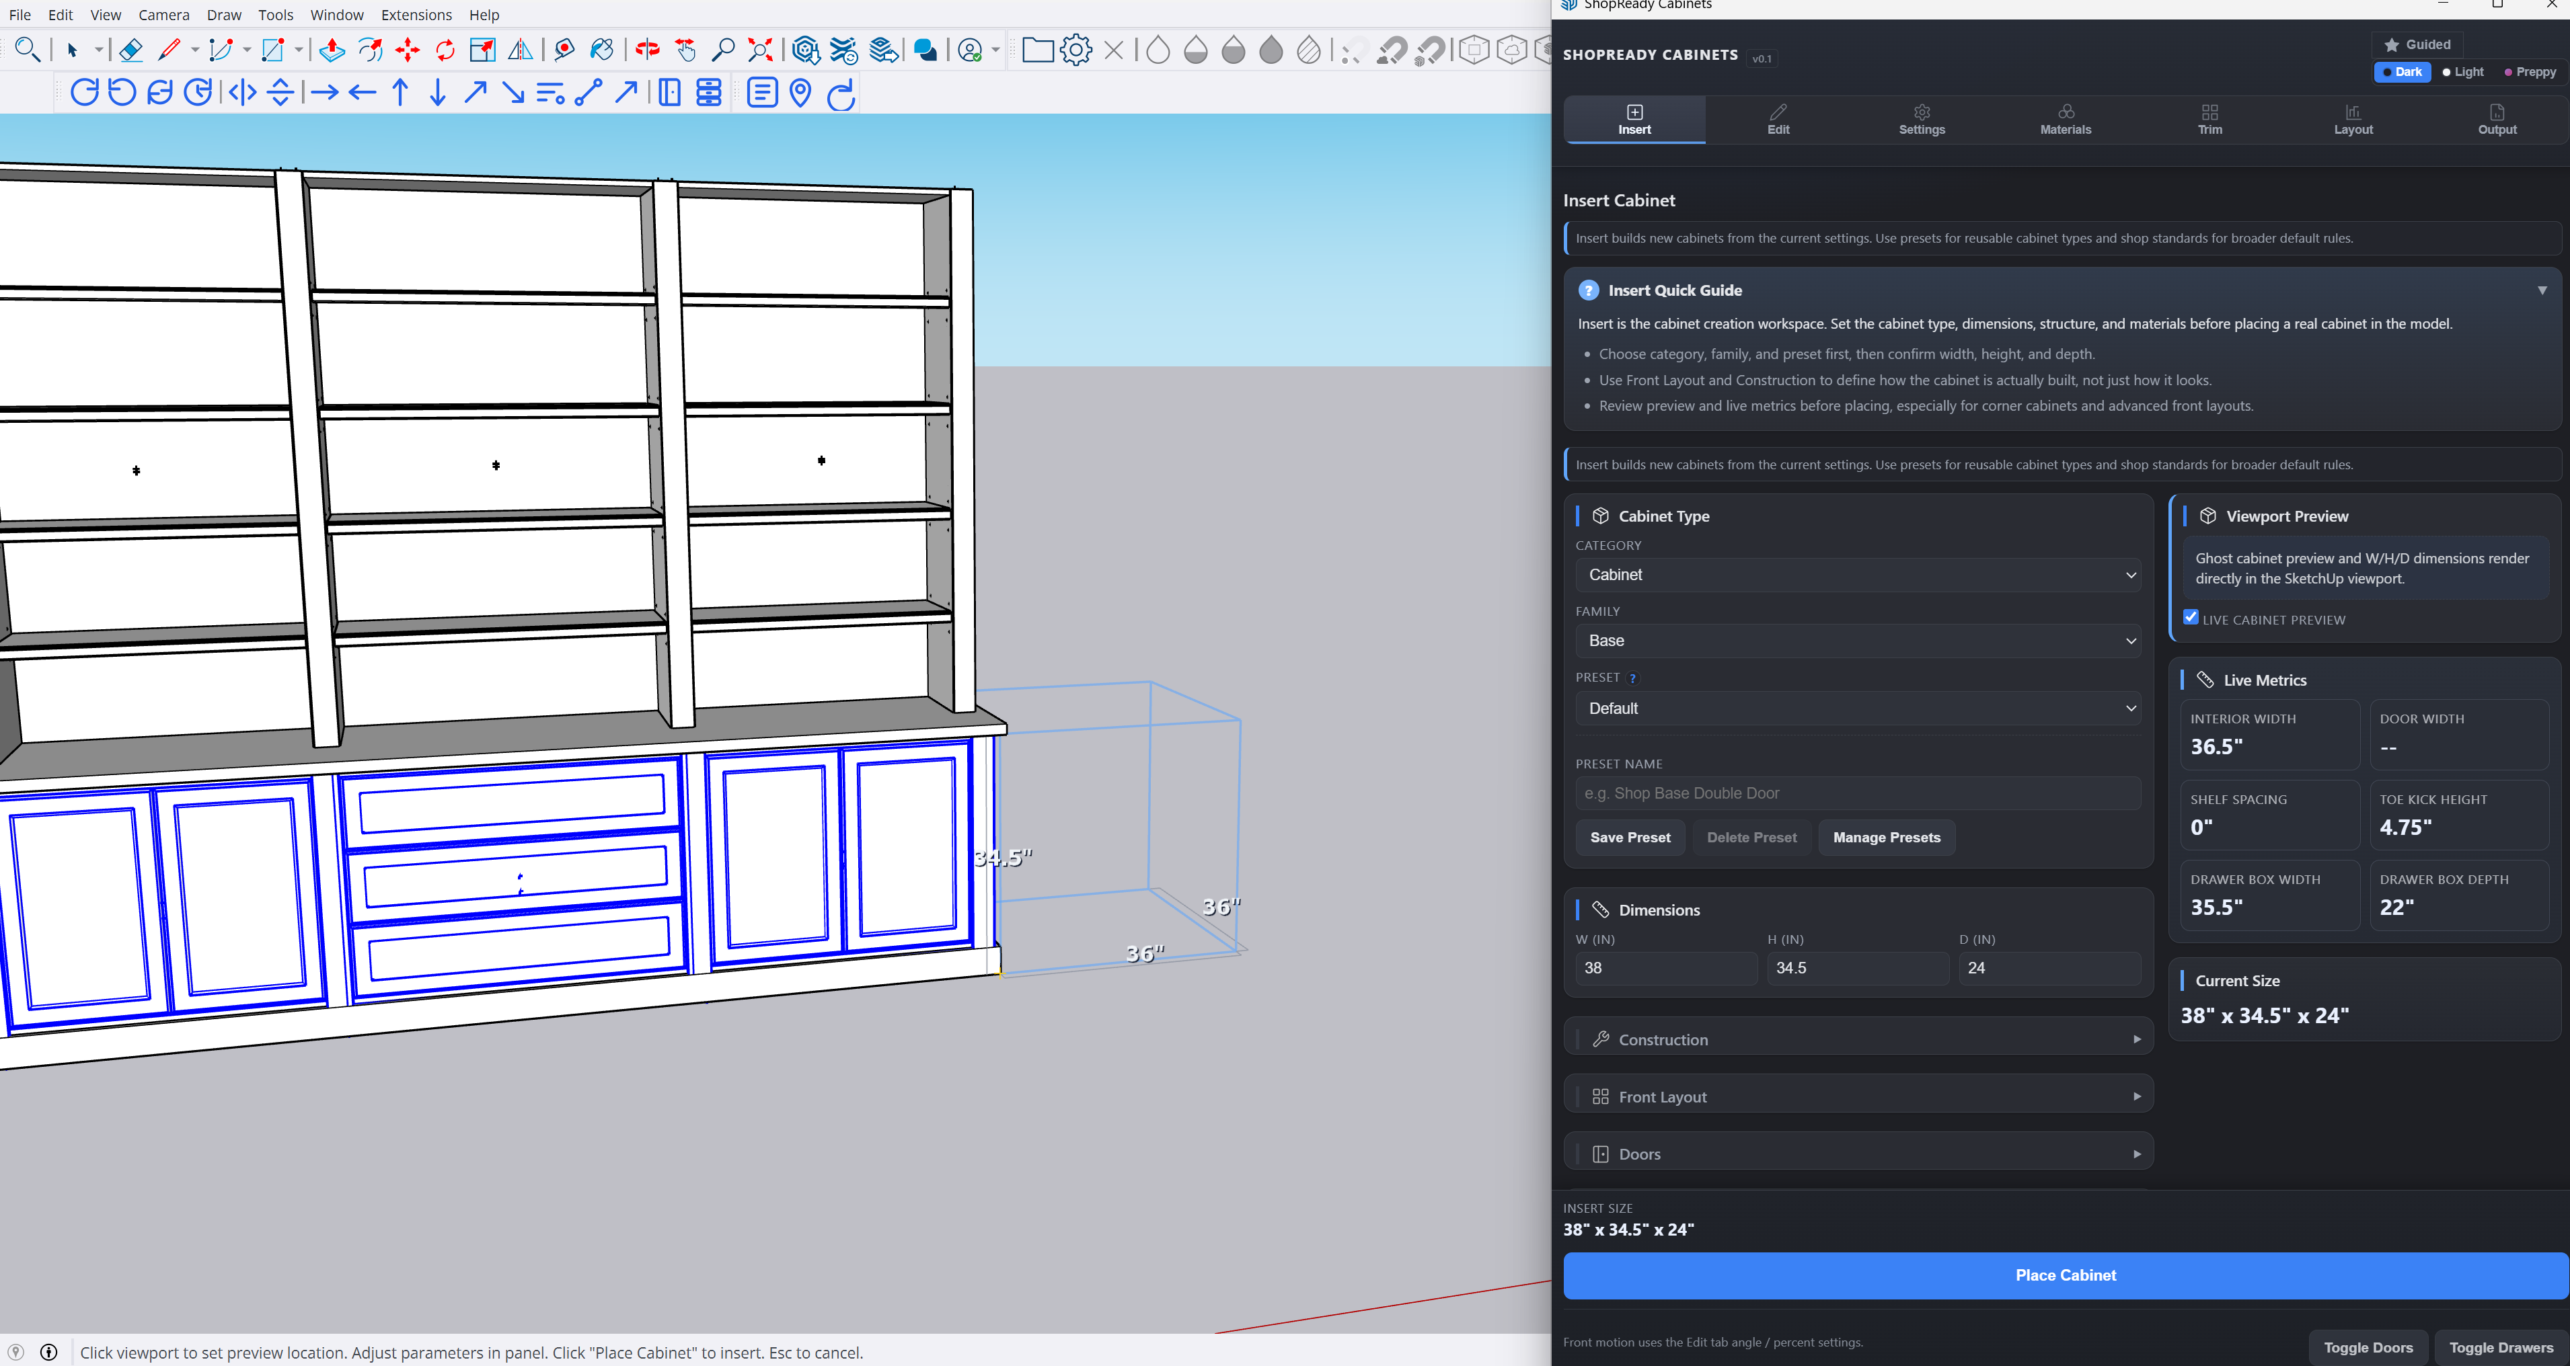2570x1366 pixels.
Task: Select the Rotate tool
Action: tap(445, 50)
